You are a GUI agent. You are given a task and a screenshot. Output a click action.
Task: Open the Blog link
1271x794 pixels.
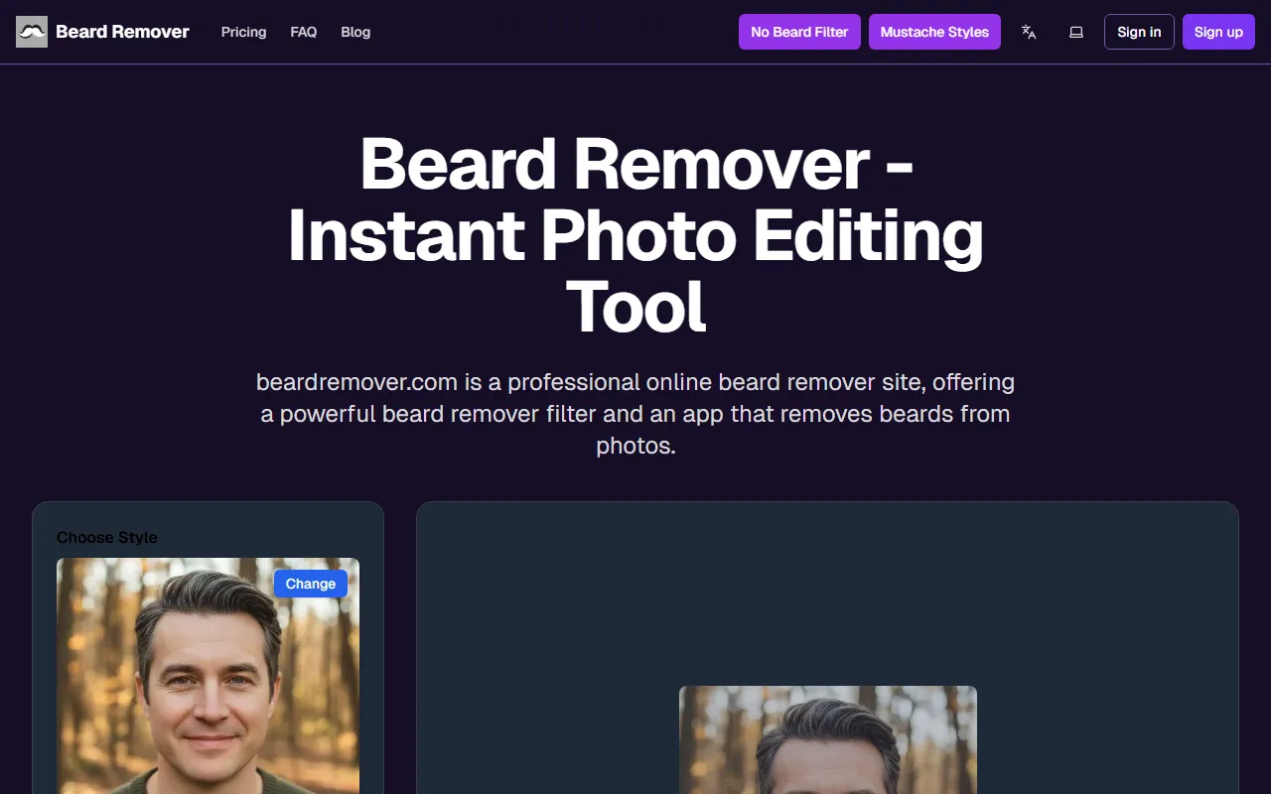[x=355, y=32]
